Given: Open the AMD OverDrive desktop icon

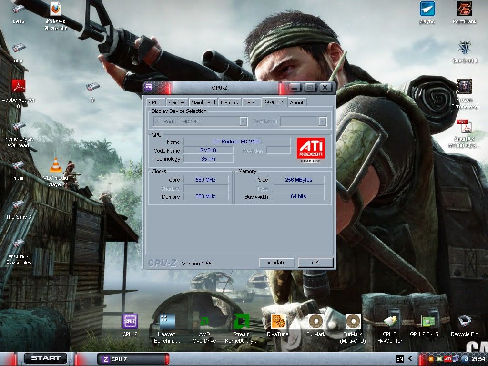Looking at the screenshot, I should [x=204, y=322].
